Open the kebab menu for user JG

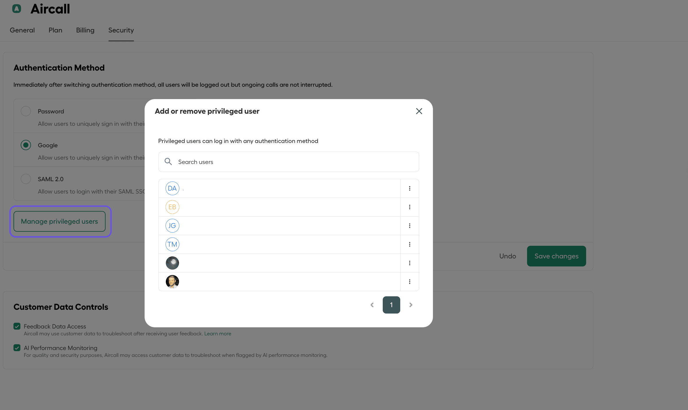tap(409, 225)
